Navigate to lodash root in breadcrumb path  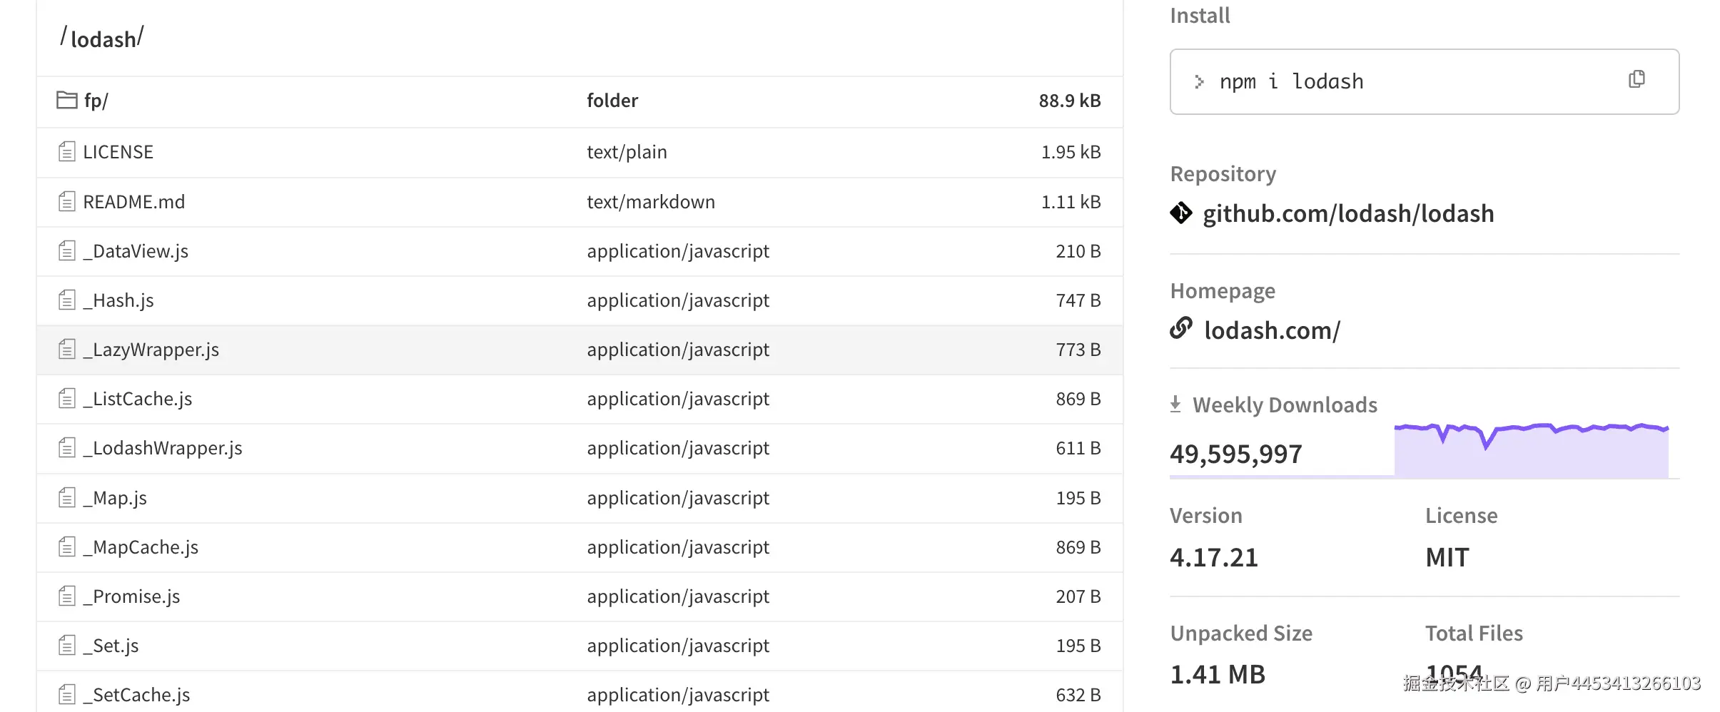[103, 39]
